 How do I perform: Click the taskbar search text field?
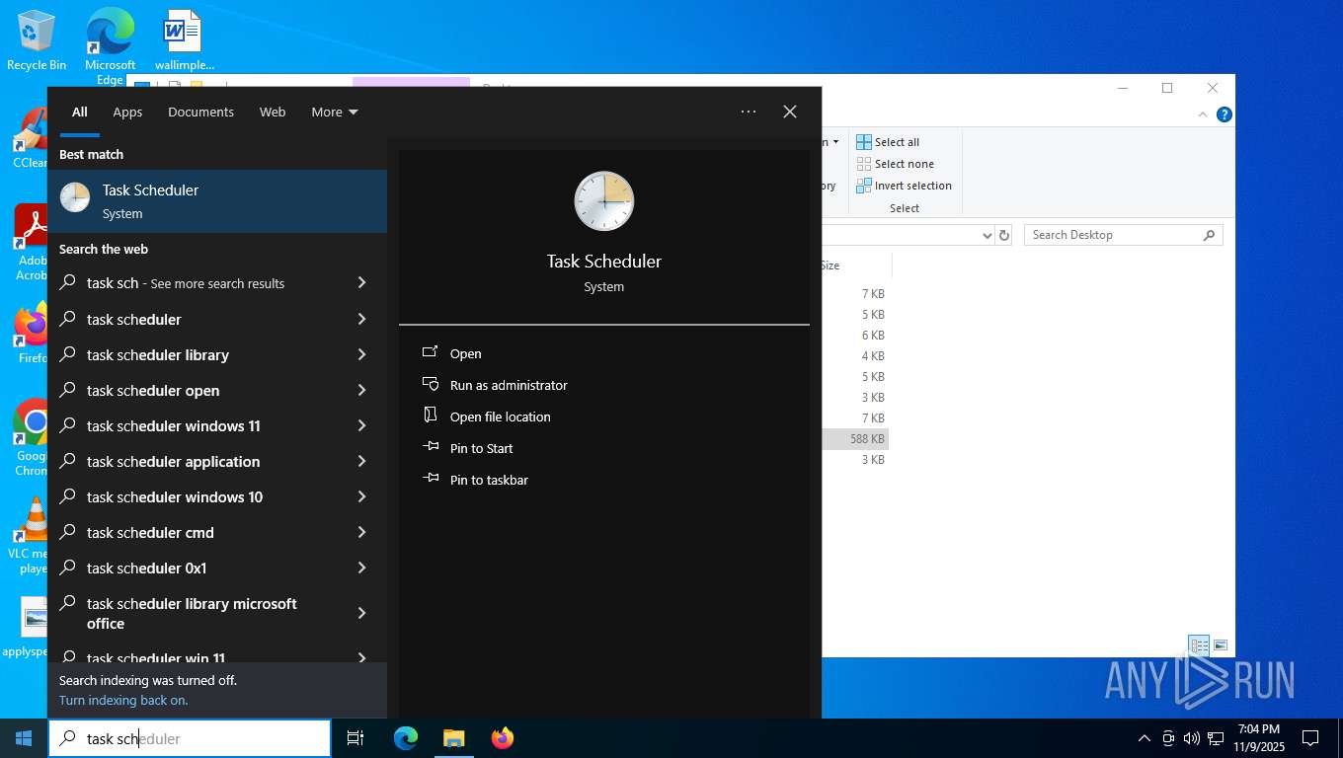point(190,738)
